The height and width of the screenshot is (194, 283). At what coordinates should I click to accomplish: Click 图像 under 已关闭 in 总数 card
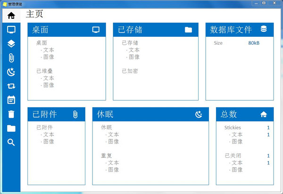coord(237,170)
